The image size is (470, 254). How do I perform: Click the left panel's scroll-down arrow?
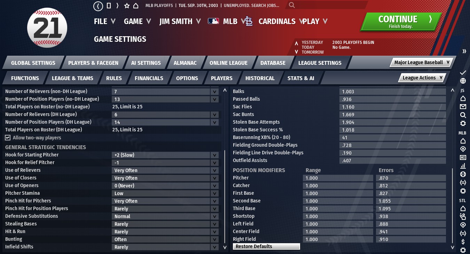[x=225, y=247]
